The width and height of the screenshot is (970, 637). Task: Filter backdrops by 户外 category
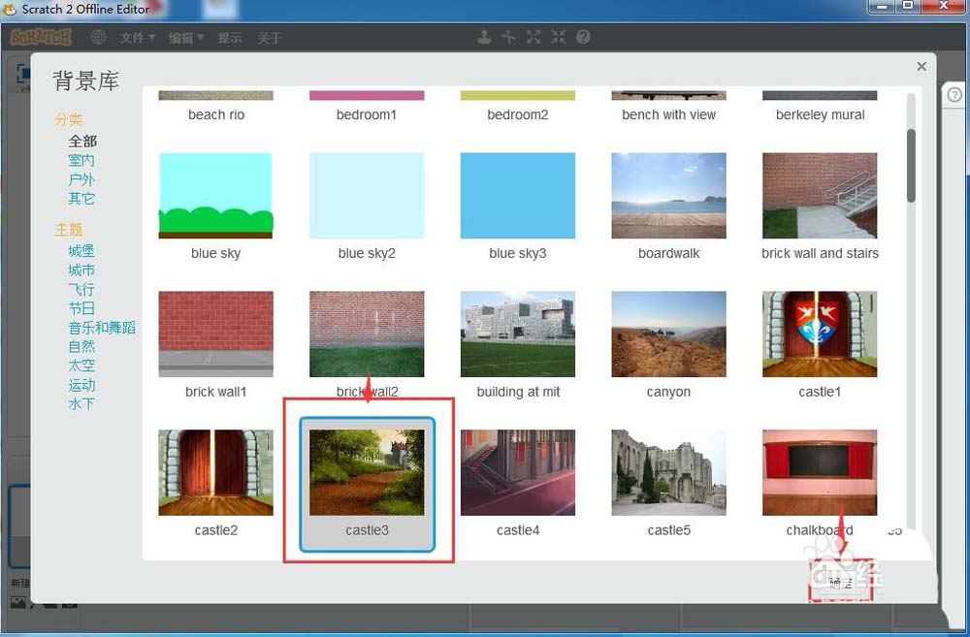click(x=81, y=179)
